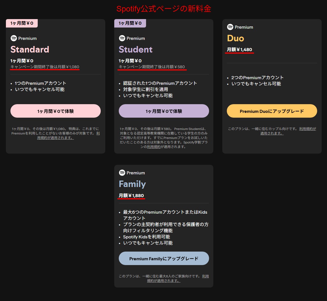Click キャンペーン期間終了後は月額￥1,080 text

pos(45,67)
